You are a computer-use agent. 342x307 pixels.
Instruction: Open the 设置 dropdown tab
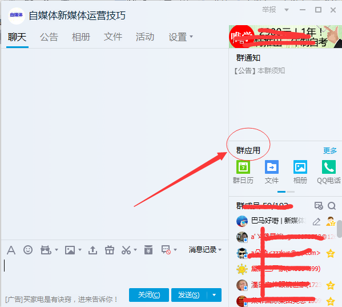click(180, 37)
